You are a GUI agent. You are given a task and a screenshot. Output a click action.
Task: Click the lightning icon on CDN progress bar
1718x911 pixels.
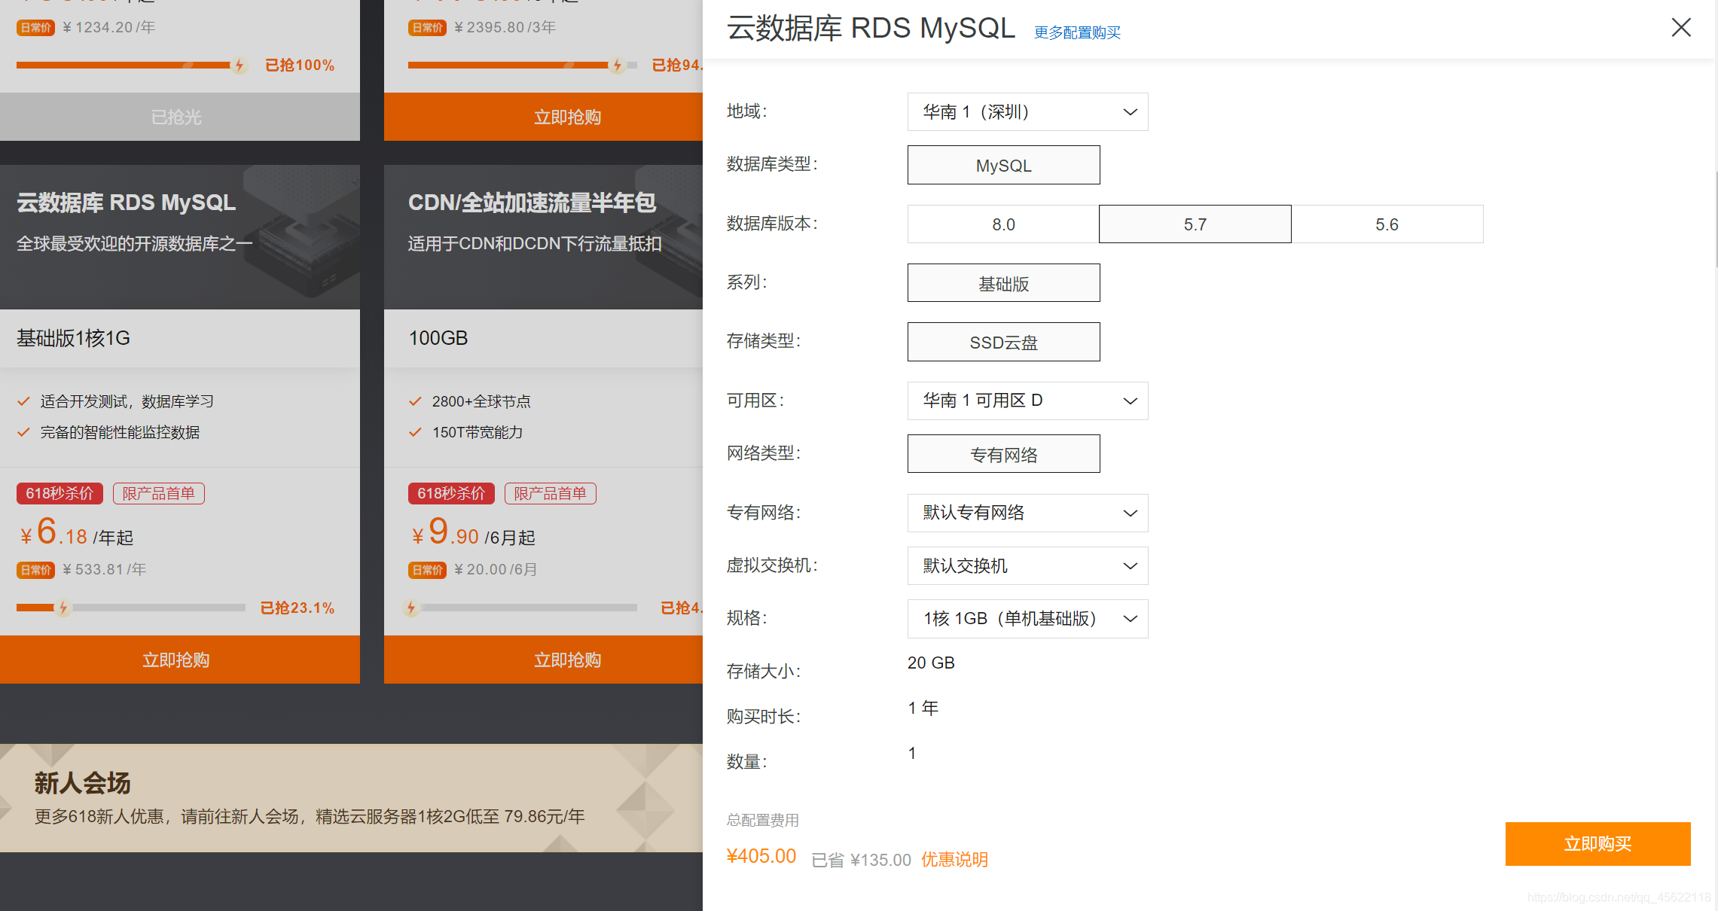click(x=411, y=608)
